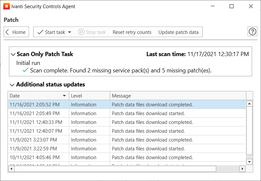Click the Start task button
The height and width of the screenshot is (181, 261).
tap(51, 32)
